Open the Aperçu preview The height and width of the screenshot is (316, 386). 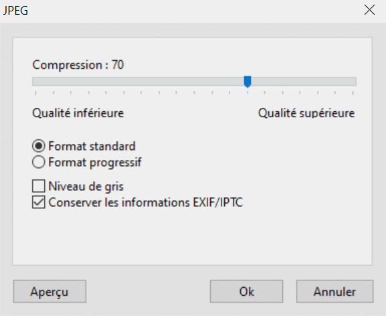(x=50, y=291)
